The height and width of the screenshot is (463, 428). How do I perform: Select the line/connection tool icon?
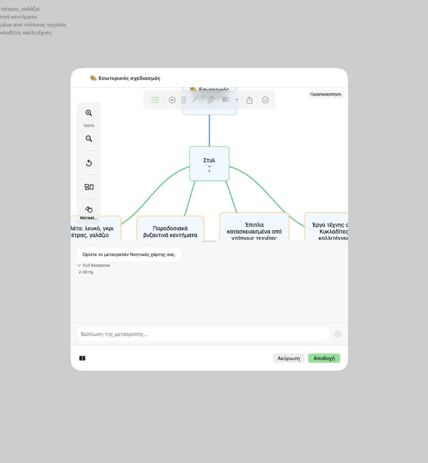click(195, 100)
